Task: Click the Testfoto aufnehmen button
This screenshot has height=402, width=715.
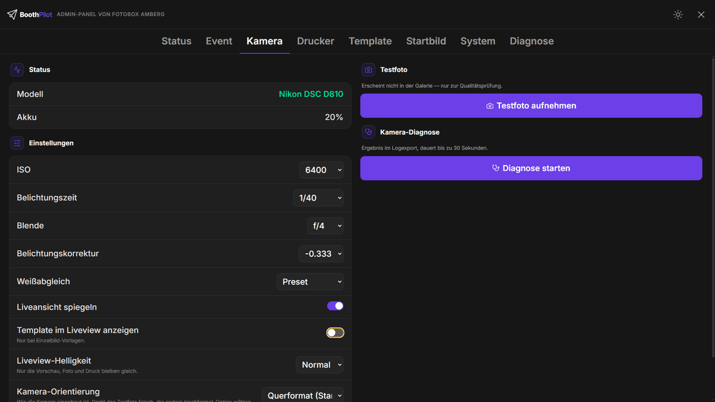Action: pos(531,105)
